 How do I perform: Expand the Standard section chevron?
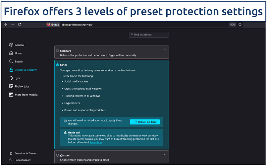tap(165, 50)
